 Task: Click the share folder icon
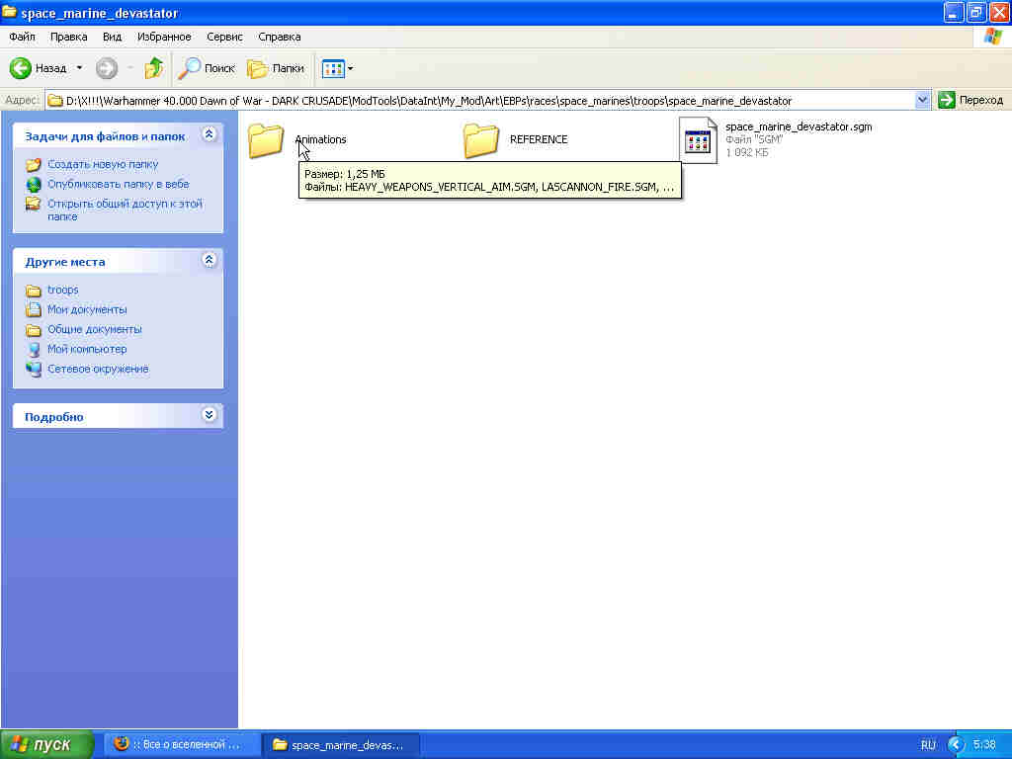[x=33, y=204]
